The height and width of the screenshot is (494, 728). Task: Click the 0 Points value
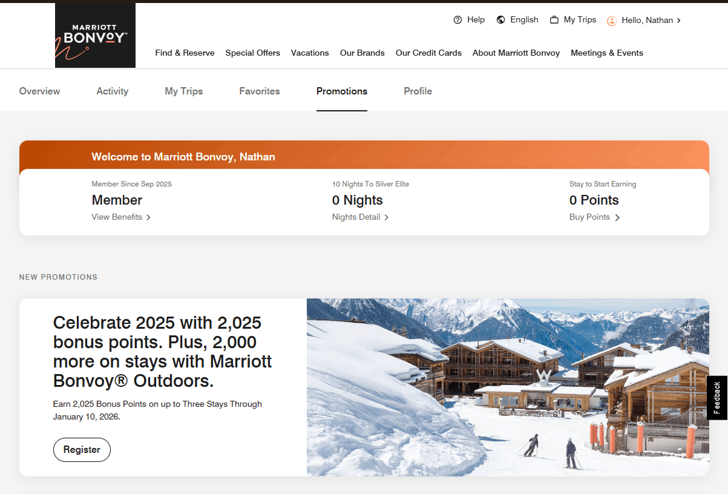[594, 200]
